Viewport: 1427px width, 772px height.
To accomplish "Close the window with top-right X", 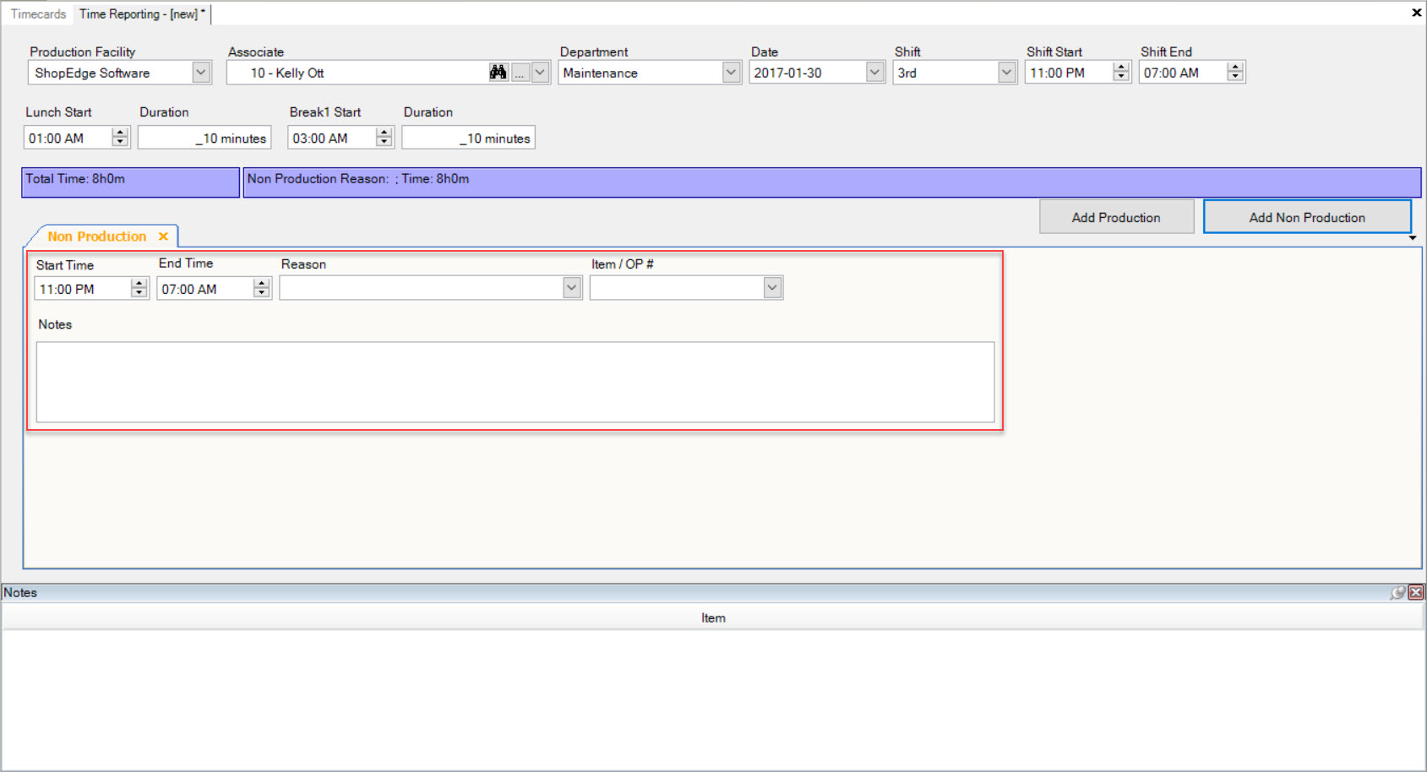I will tap(1416, 13).
